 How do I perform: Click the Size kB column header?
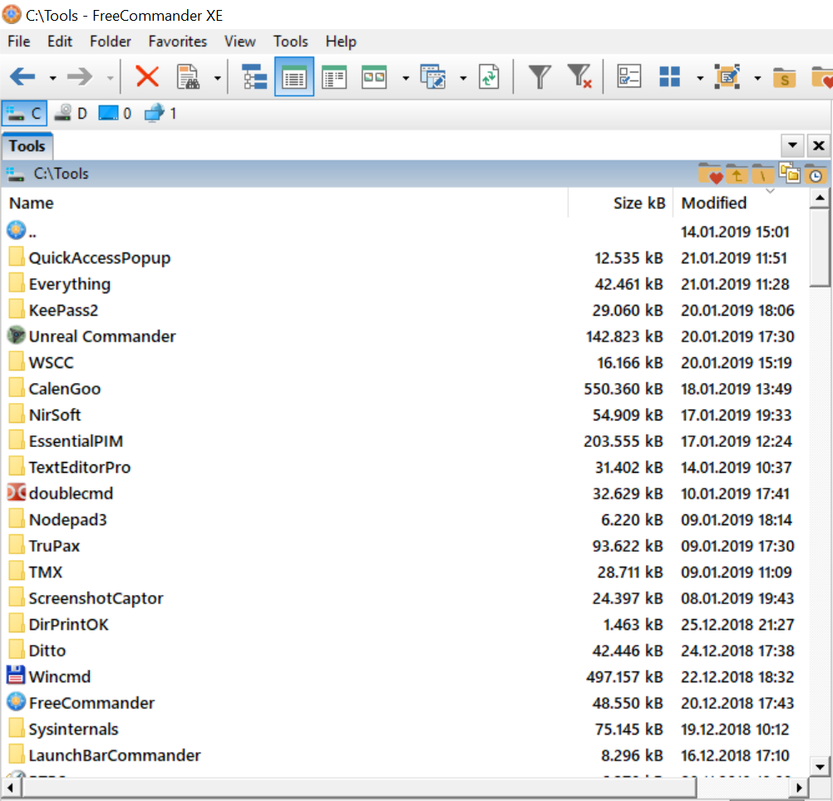639,203
